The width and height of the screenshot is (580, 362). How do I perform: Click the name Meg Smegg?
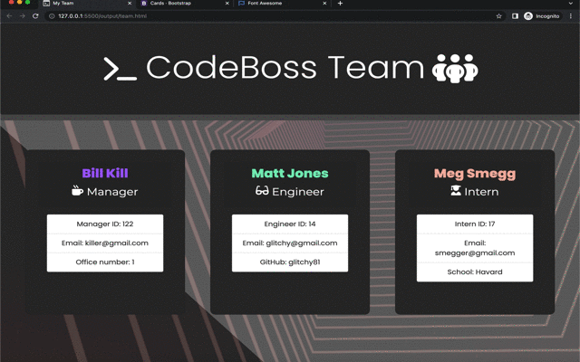[475, 174]
